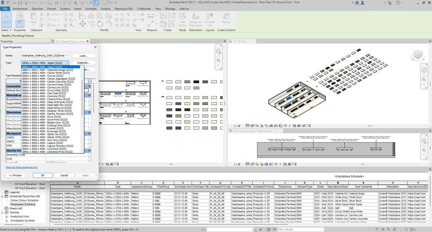Collapse the Mechanical parameter group
The image size is (432, 232).
(89, 134)
